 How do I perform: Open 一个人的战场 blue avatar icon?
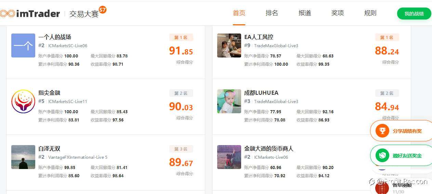23,46
